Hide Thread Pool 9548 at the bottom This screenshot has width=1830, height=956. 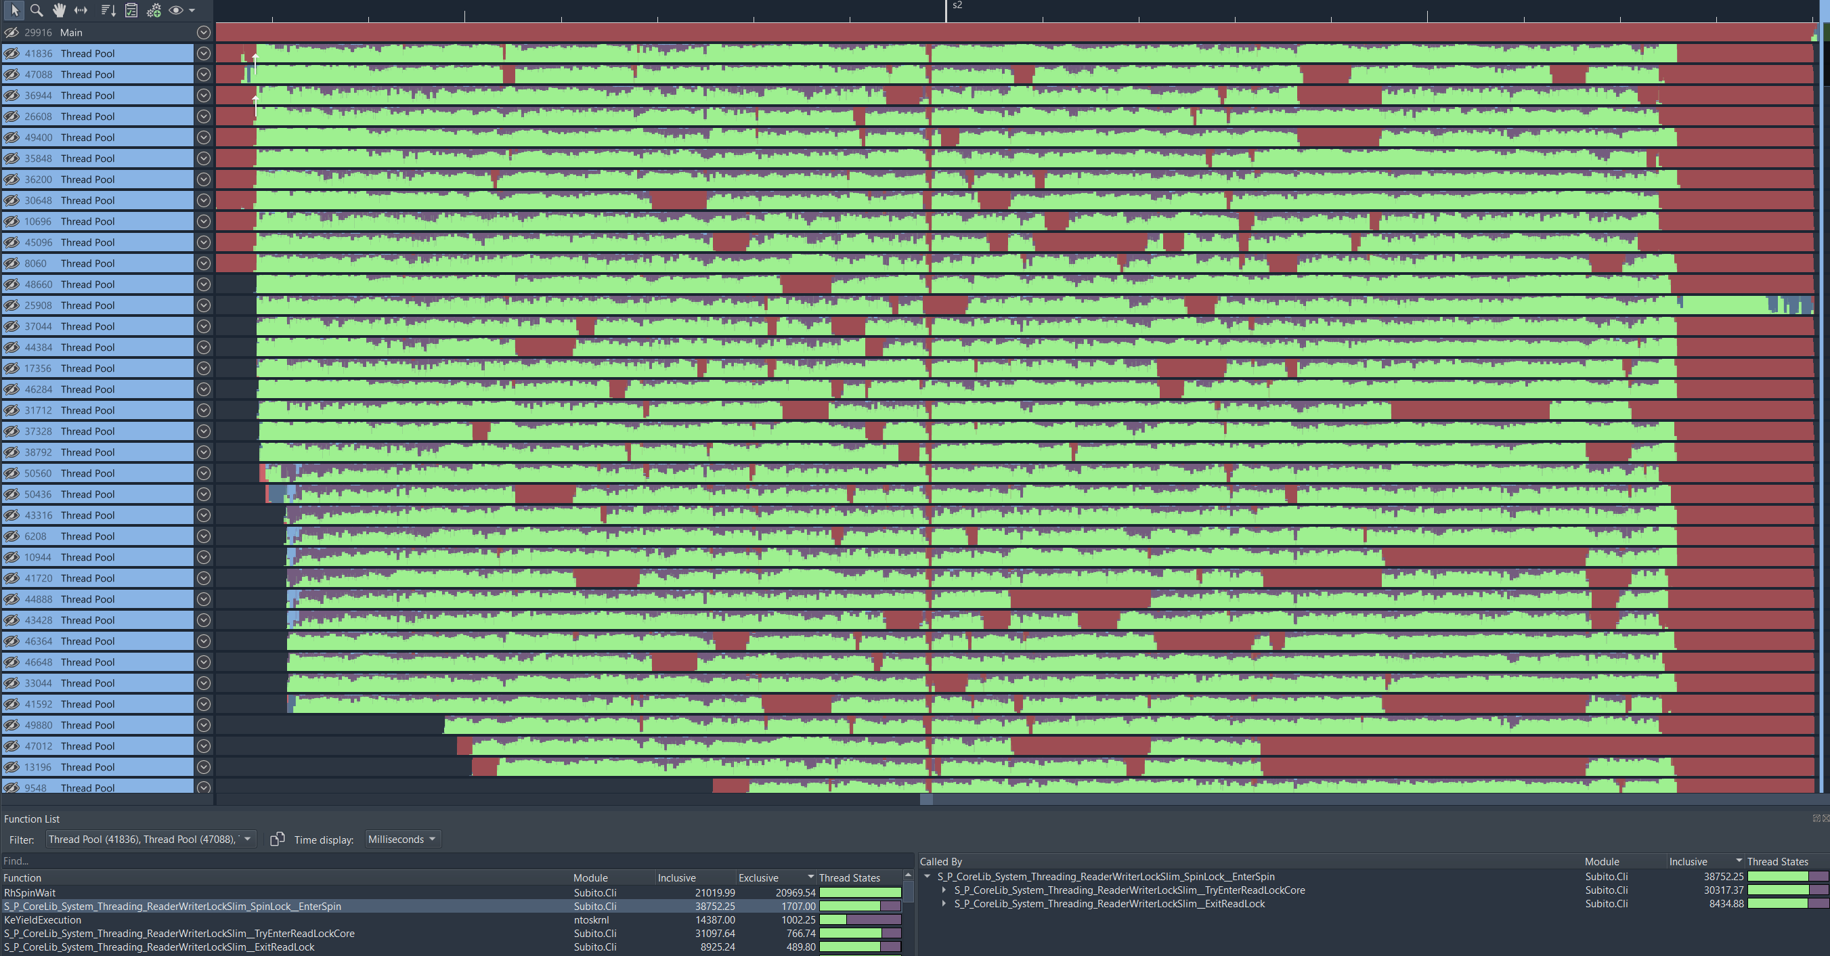click(12, 787)
